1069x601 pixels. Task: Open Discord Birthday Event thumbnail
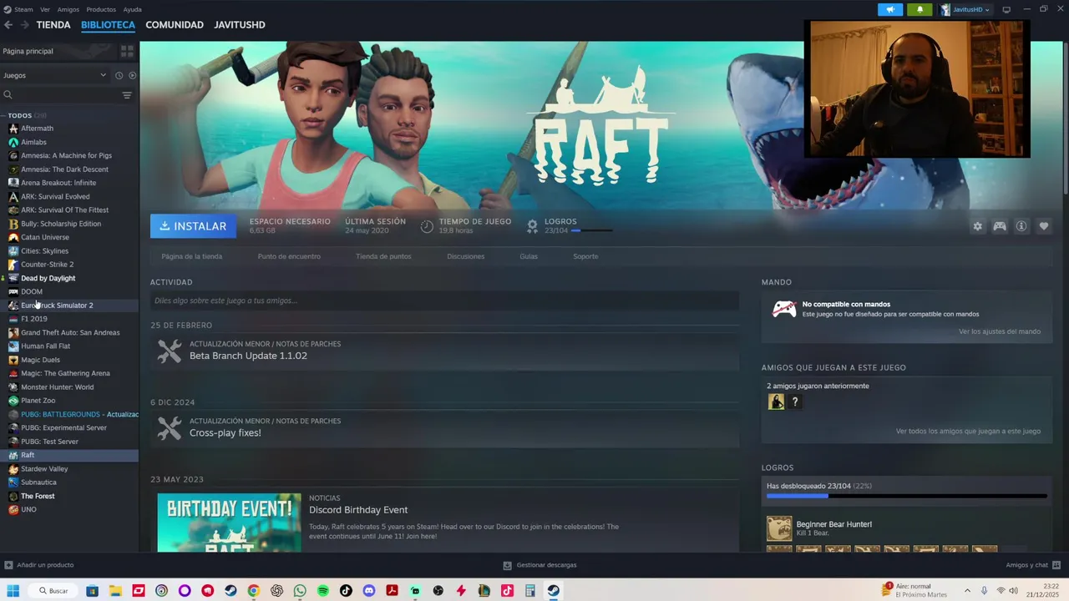[x=229, y=523]
